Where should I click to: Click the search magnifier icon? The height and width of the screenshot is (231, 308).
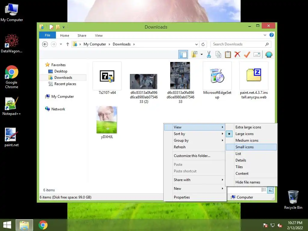point(267,44)
